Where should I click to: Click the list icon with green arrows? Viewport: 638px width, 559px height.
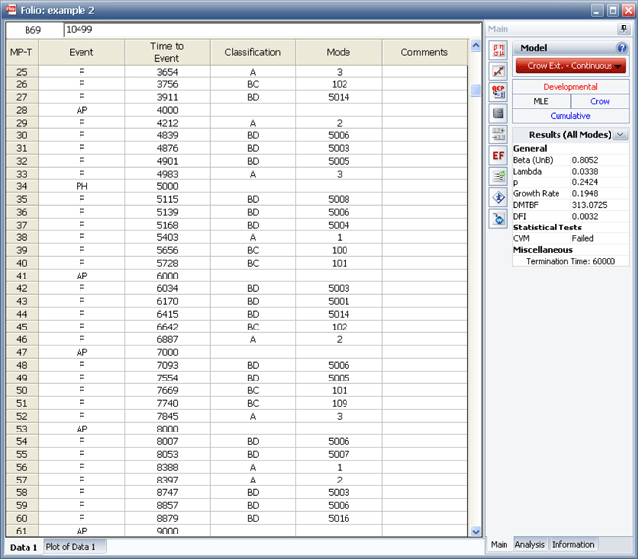pyautogui.click(x=498, y=177)
